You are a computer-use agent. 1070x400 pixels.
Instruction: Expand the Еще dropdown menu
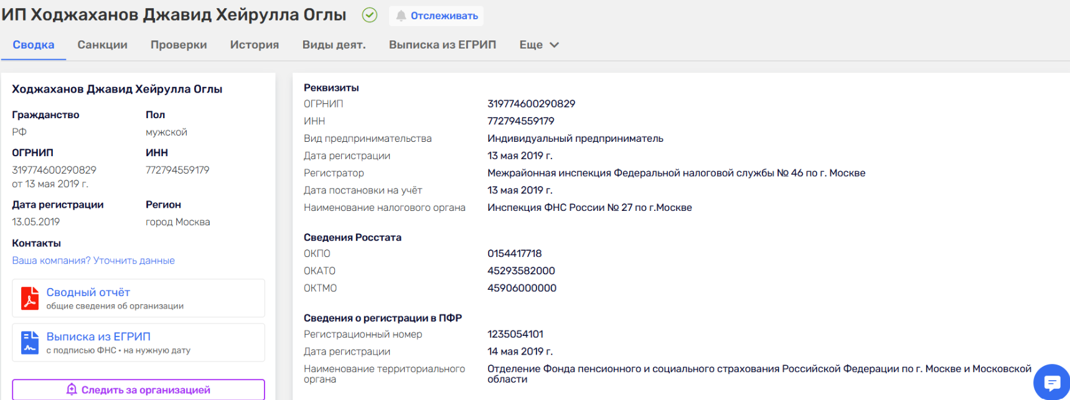[x=539, y=45]
